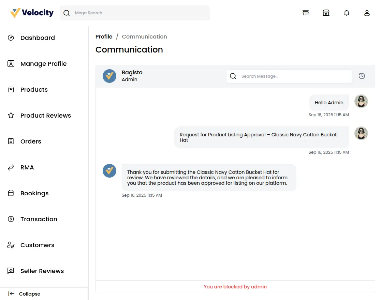
Task: Open the user account profile icon
Action: point(367,13)
